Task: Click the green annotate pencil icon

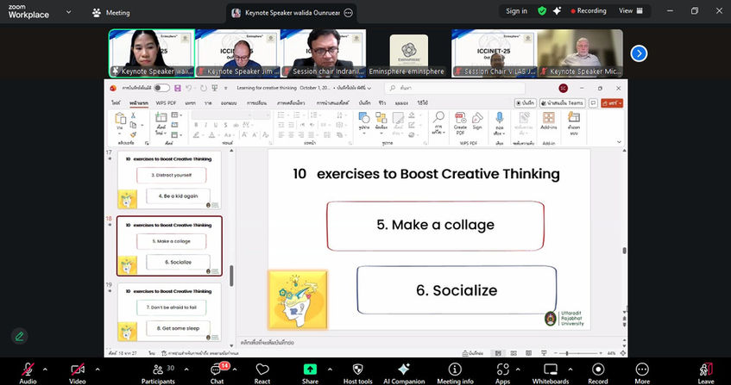Action: click(19, 336)
